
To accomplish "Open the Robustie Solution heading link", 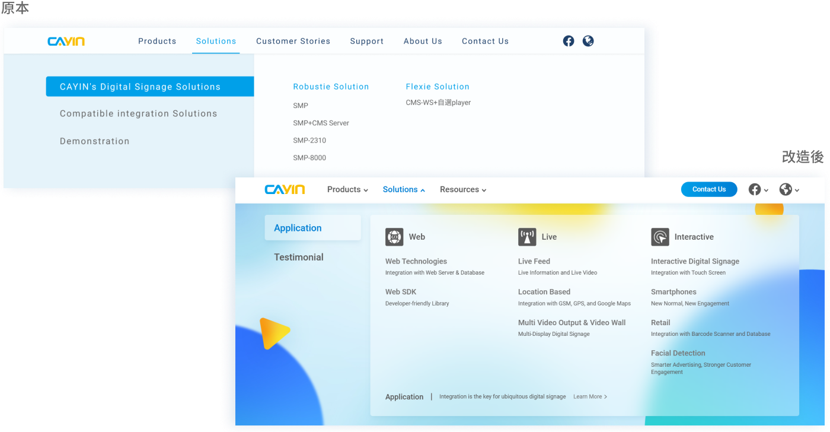I will point(331,87).
